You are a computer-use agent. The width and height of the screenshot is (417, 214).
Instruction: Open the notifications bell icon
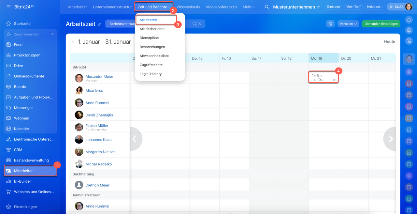pos(409,20)
